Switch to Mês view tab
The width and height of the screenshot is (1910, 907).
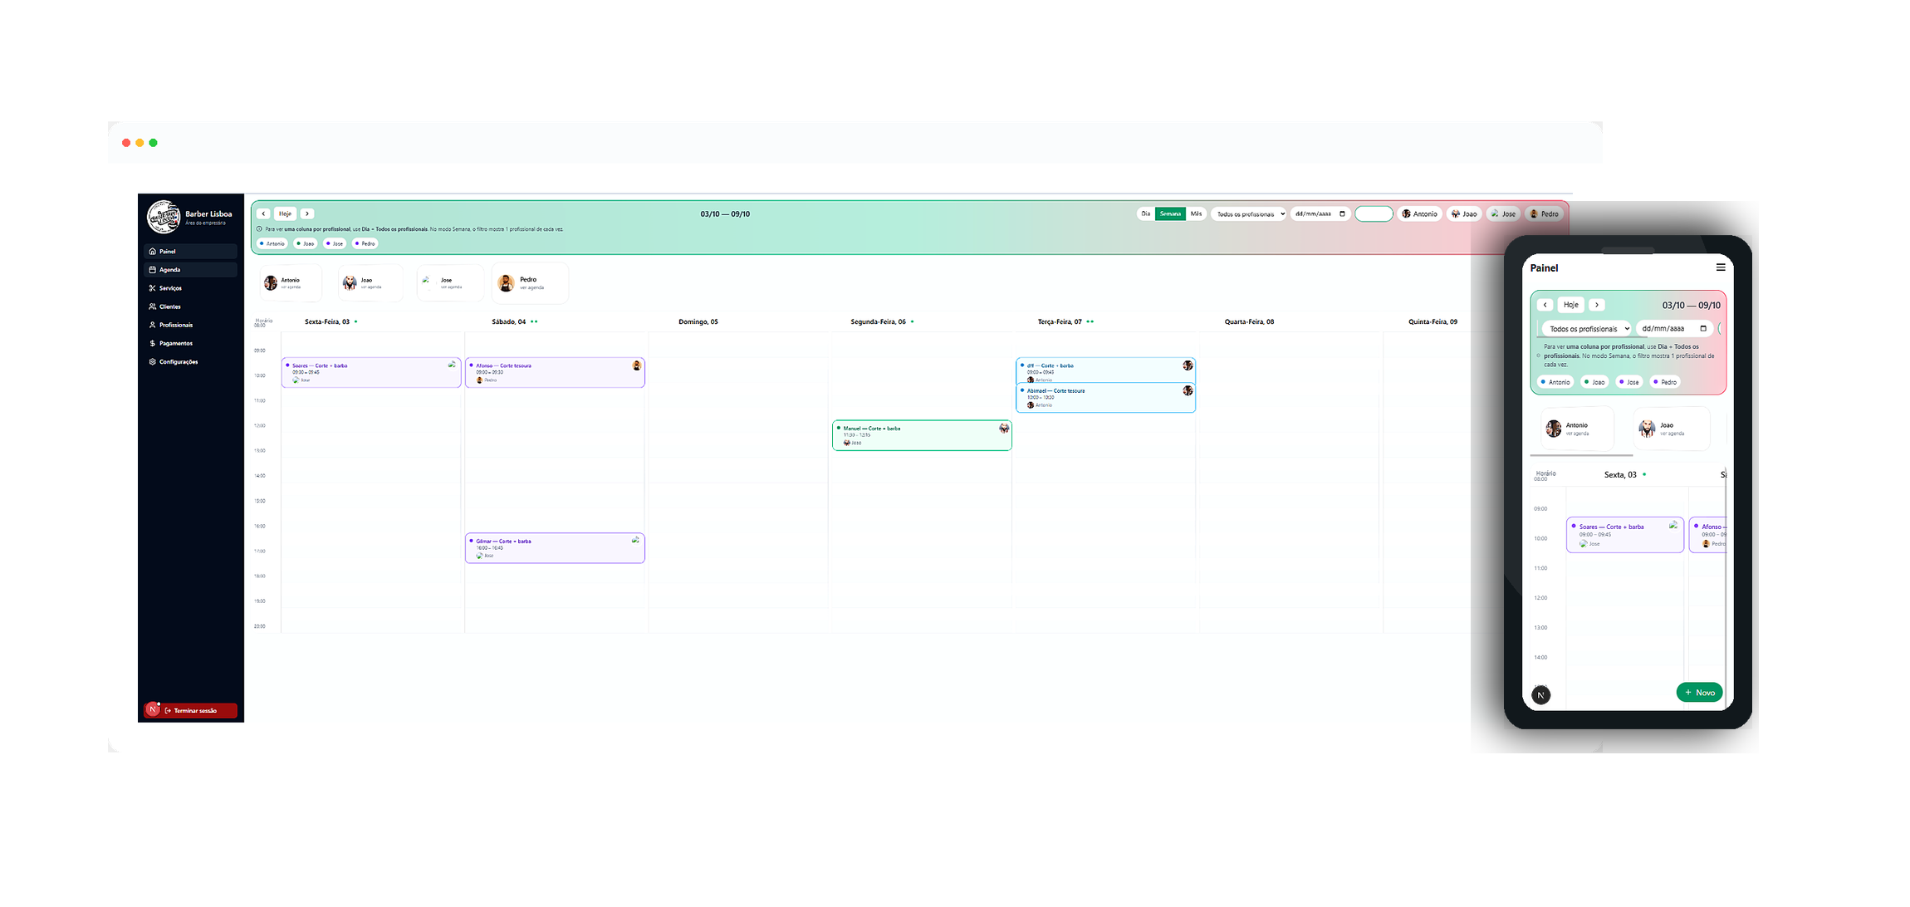1196,214
